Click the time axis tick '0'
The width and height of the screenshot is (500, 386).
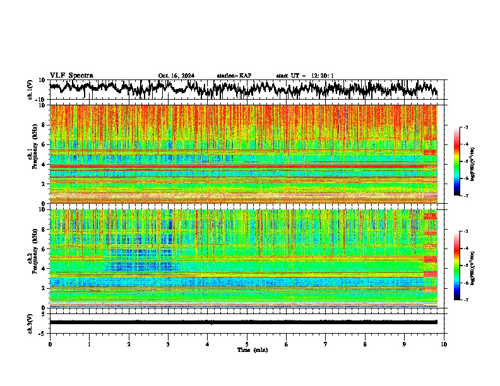pos(50,344)
